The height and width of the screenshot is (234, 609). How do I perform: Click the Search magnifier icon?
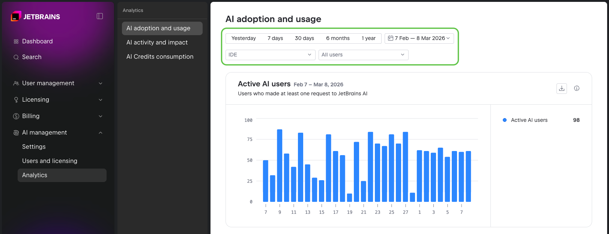(x=16, y=57)
